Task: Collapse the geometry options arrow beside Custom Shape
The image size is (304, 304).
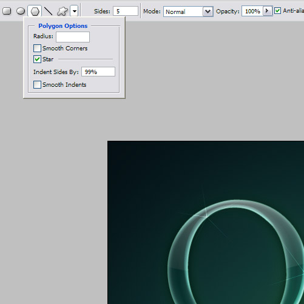Action: tap(75, 11)
